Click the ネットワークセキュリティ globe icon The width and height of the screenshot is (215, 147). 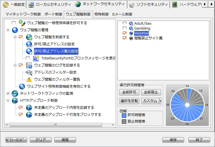[x=78, y=4]
